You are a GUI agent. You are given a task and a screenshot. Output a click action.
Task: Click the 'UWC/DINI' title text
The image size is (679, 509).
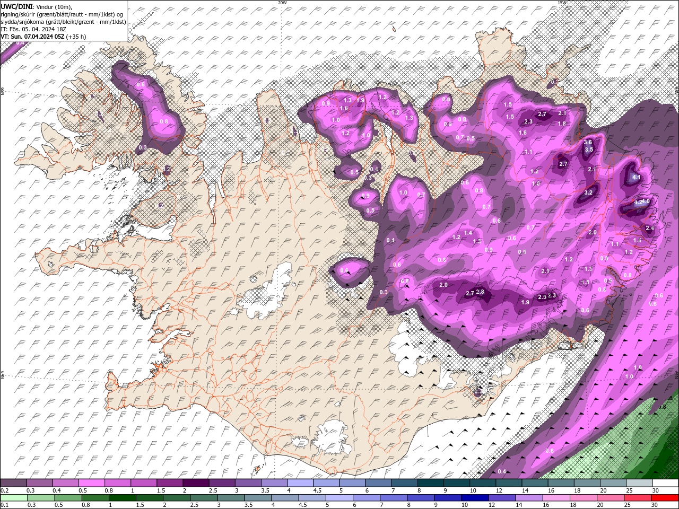pos(15,6)
